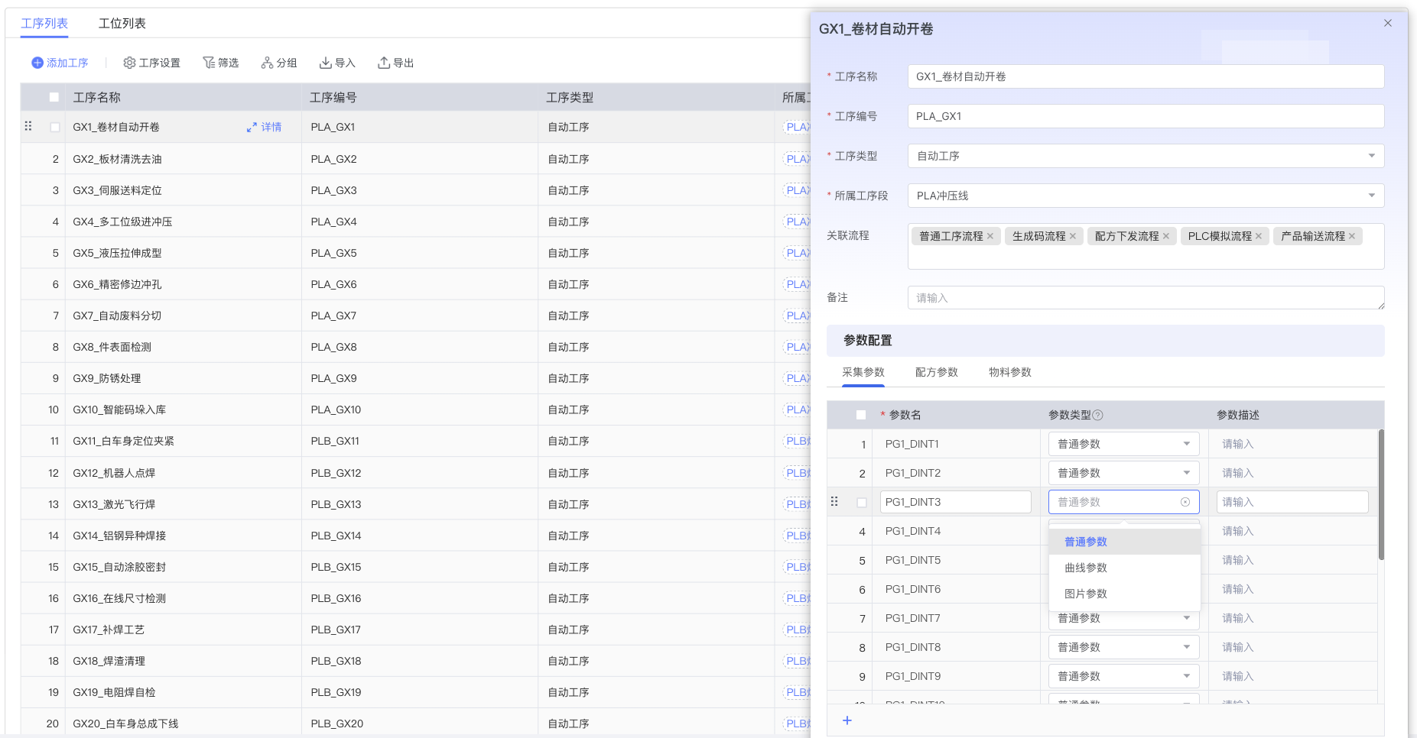Open process settings gear icon

point(129,63)
